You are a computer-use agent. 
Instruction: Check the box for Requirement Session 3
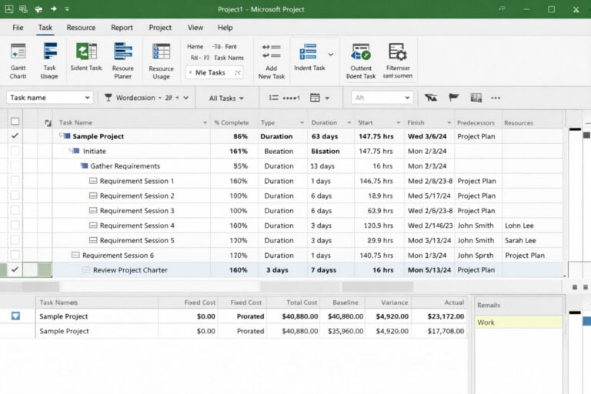click(15, 210)
